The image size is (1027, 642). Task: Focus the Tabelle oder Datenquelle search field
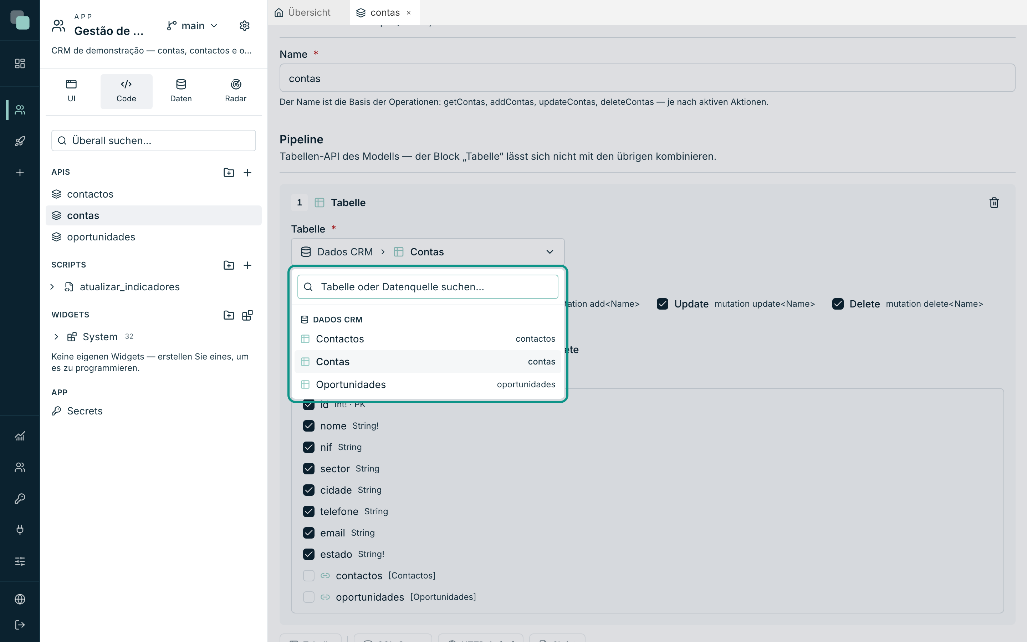click(427, 287)
